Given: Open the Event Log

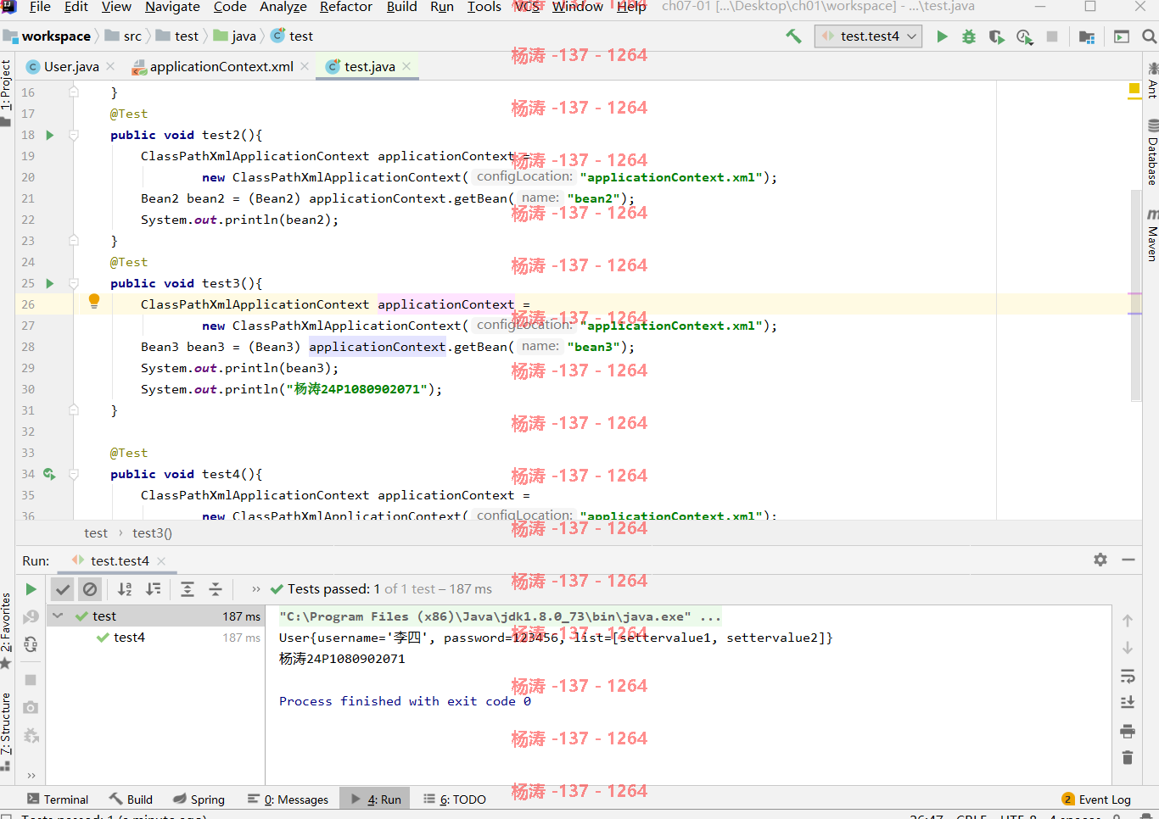Looking at the screenshot, I should point(1096,799).
